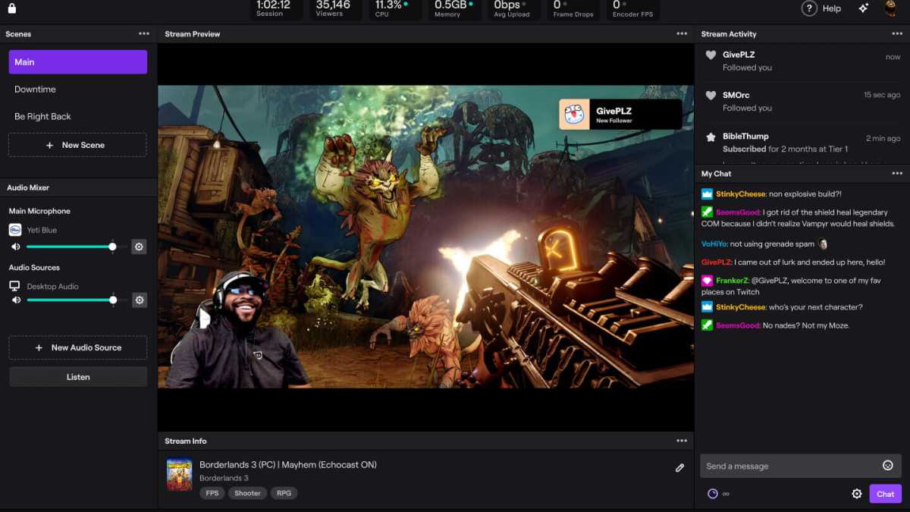Select the Be Right Back scene
This screenshot has width=910, height=512.
(42, 116)
